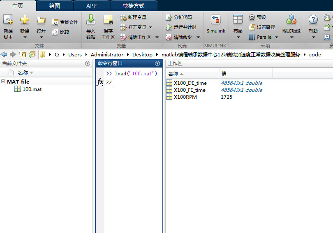The height and width of the screenshot is (233, 333).
Task: Expand the Parallel dropdown arrow
Action: point(277,37)
